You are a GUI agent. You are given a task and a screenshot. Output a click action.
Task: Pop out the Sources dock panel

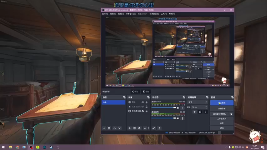coord(148,97)
